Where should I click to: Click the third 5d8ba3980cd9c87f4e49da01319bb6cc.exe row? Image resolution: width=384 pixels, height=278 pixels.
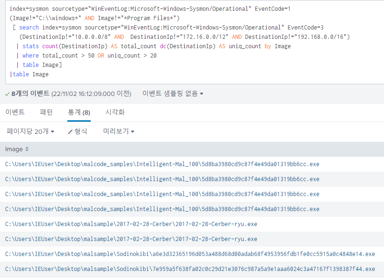tap(192, 194)
